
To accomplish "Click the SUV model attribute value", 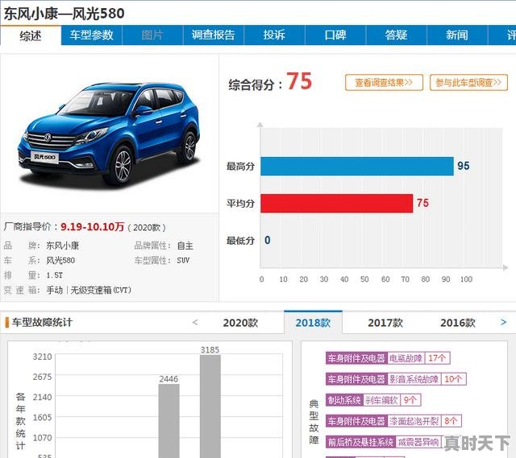I will (183, 261).
